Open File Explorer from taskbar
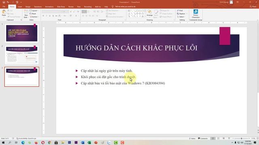This screenshot has height=145, width=259. tap(63, 143)
